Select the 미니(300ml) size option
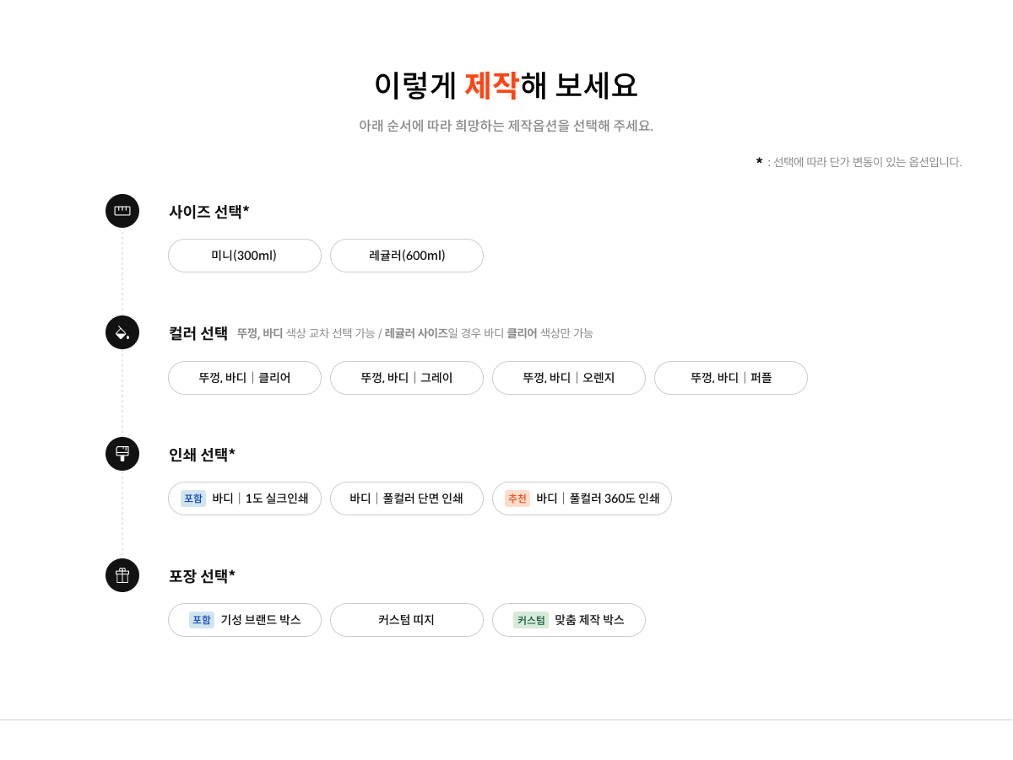 [245, 256]
